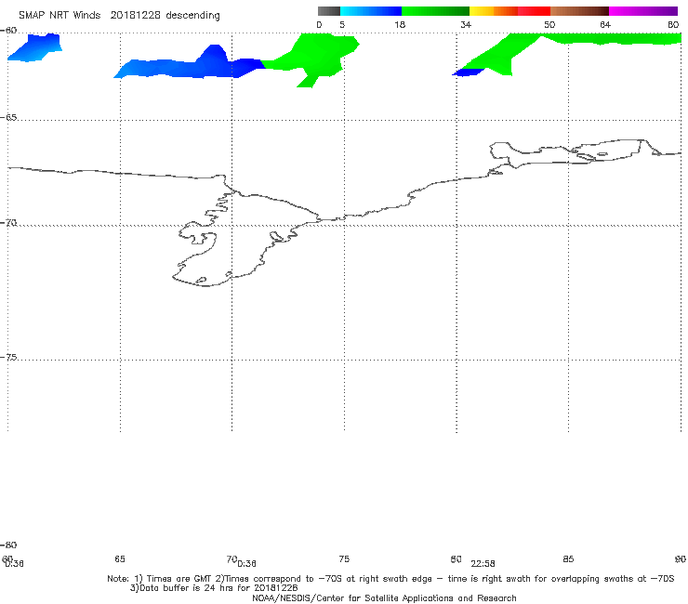This screenshot has height=604, width=688.
Task: Click the '0:36' time label beside longitude 70
Action: (247, 564)
